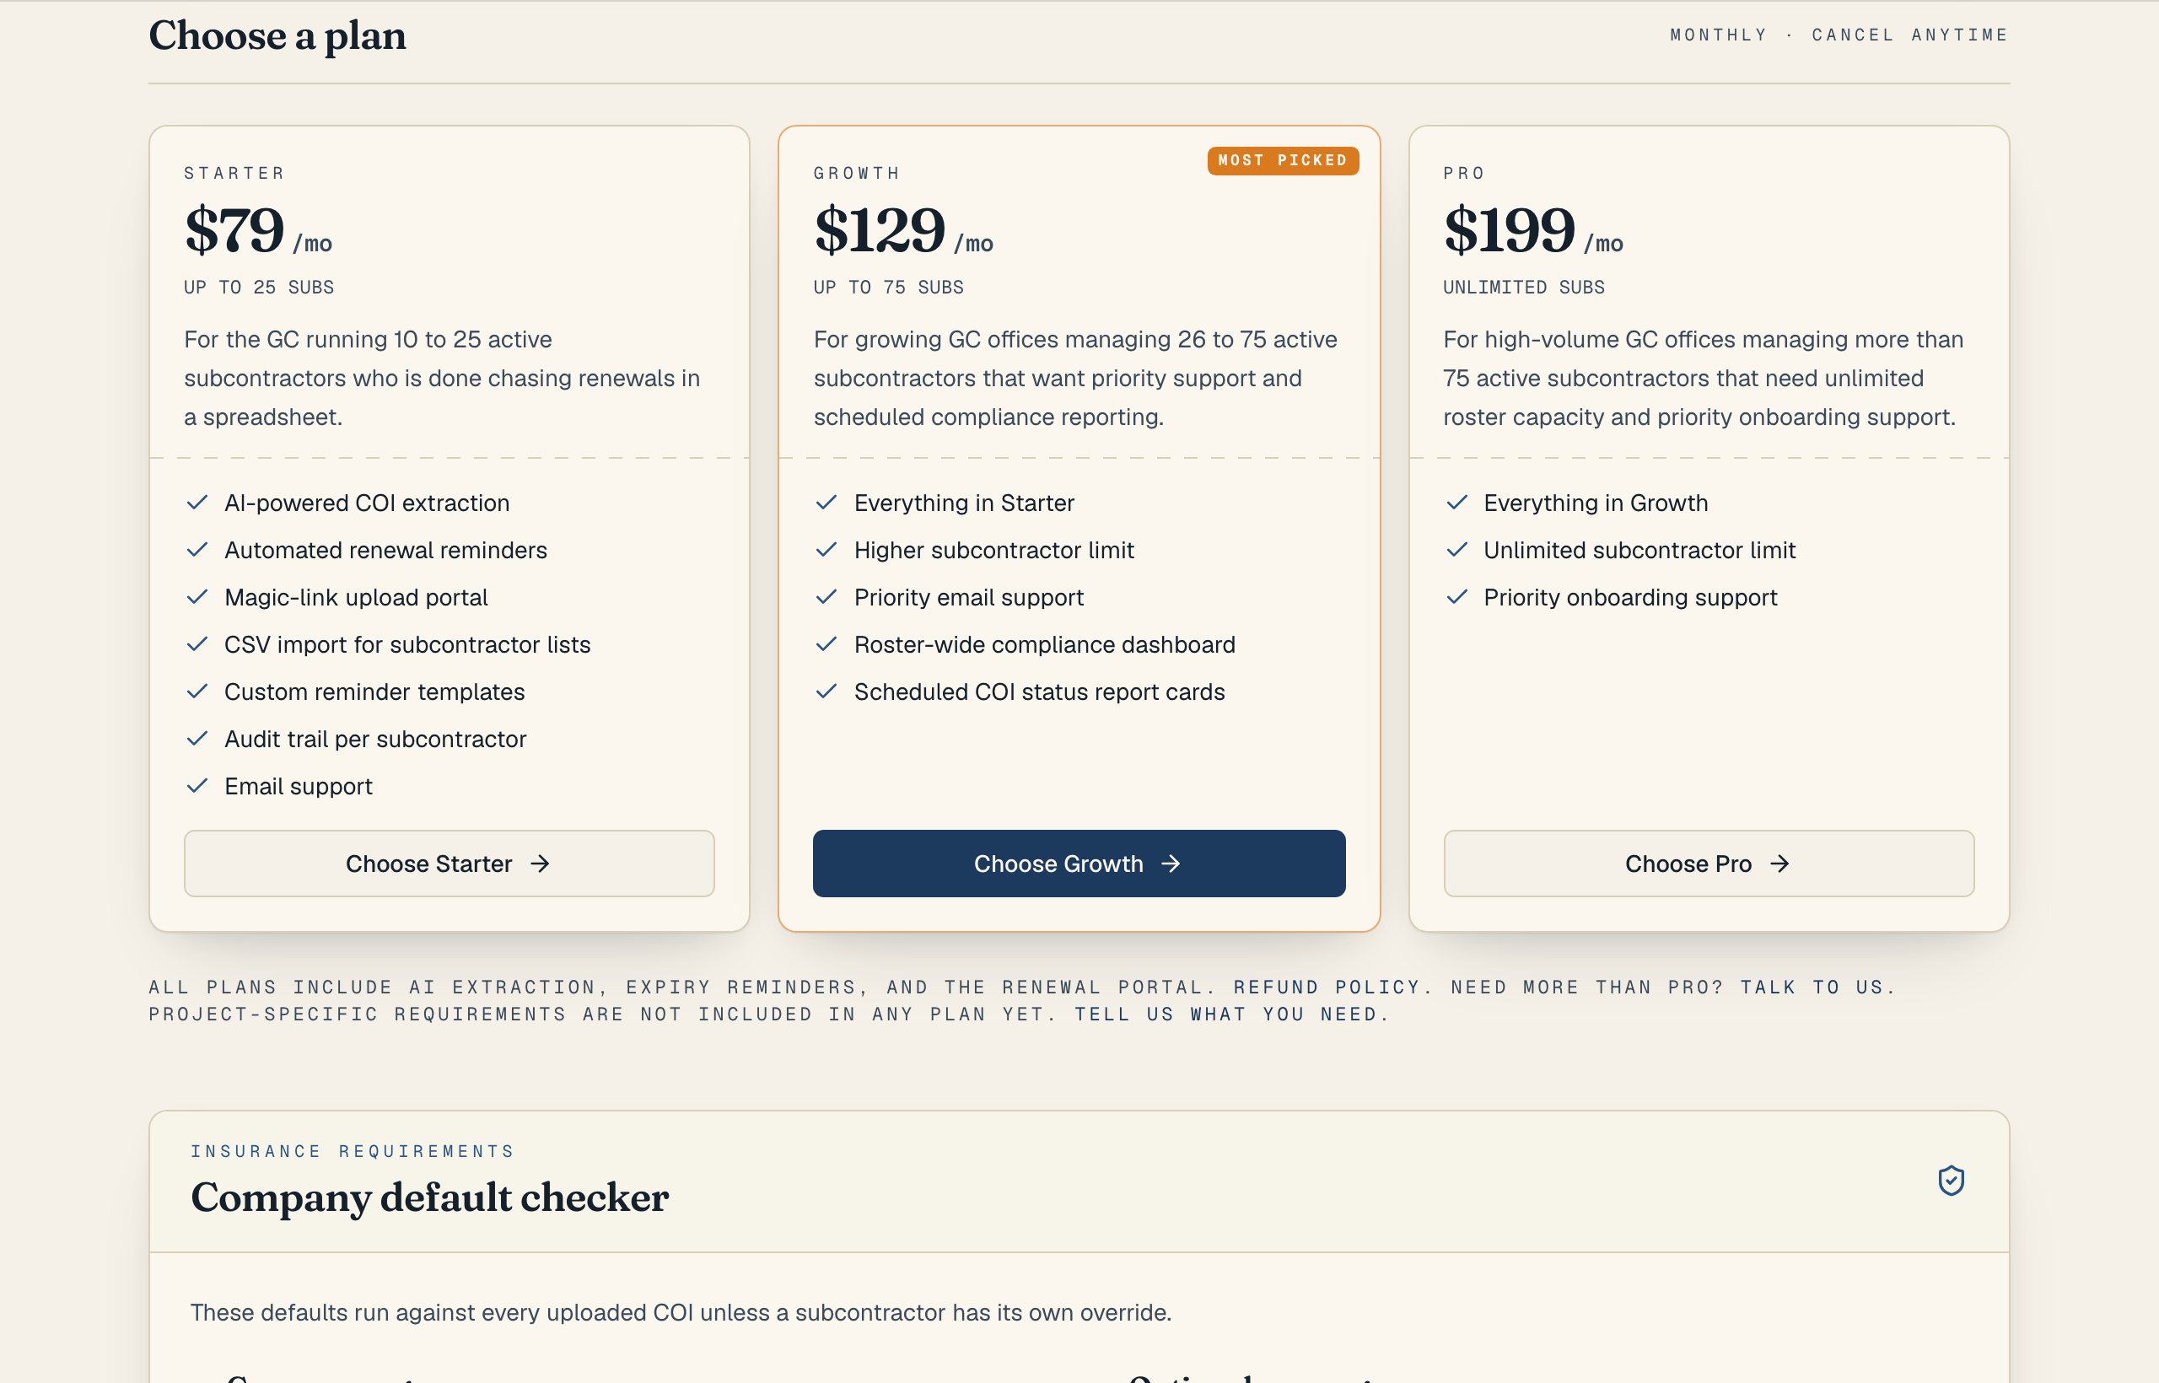
Task: Click the 'Company default checker' heading
Action: point(429,1198)
